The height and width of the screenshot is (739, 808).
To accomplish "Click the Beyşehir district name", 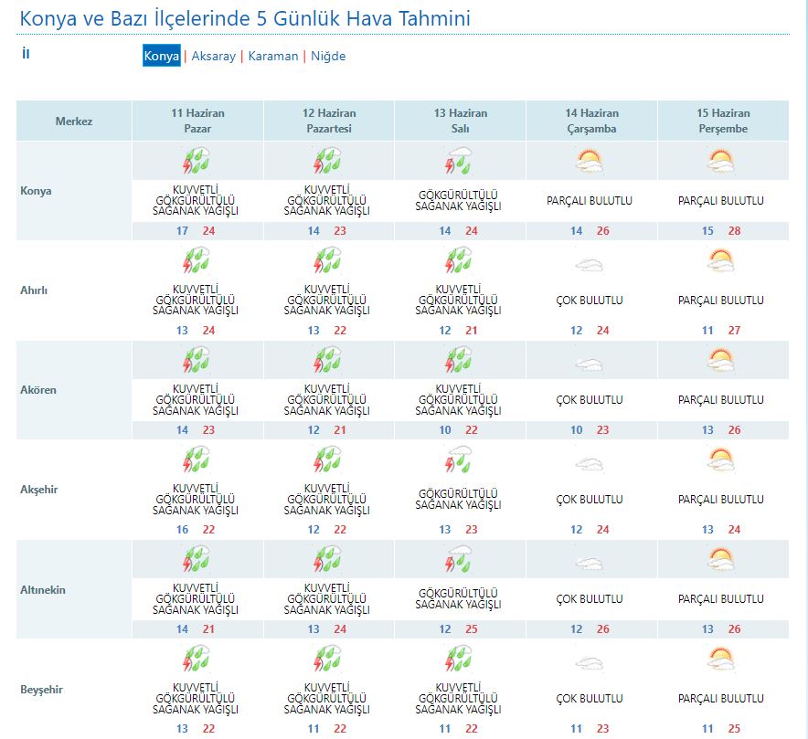I will 40,690.
